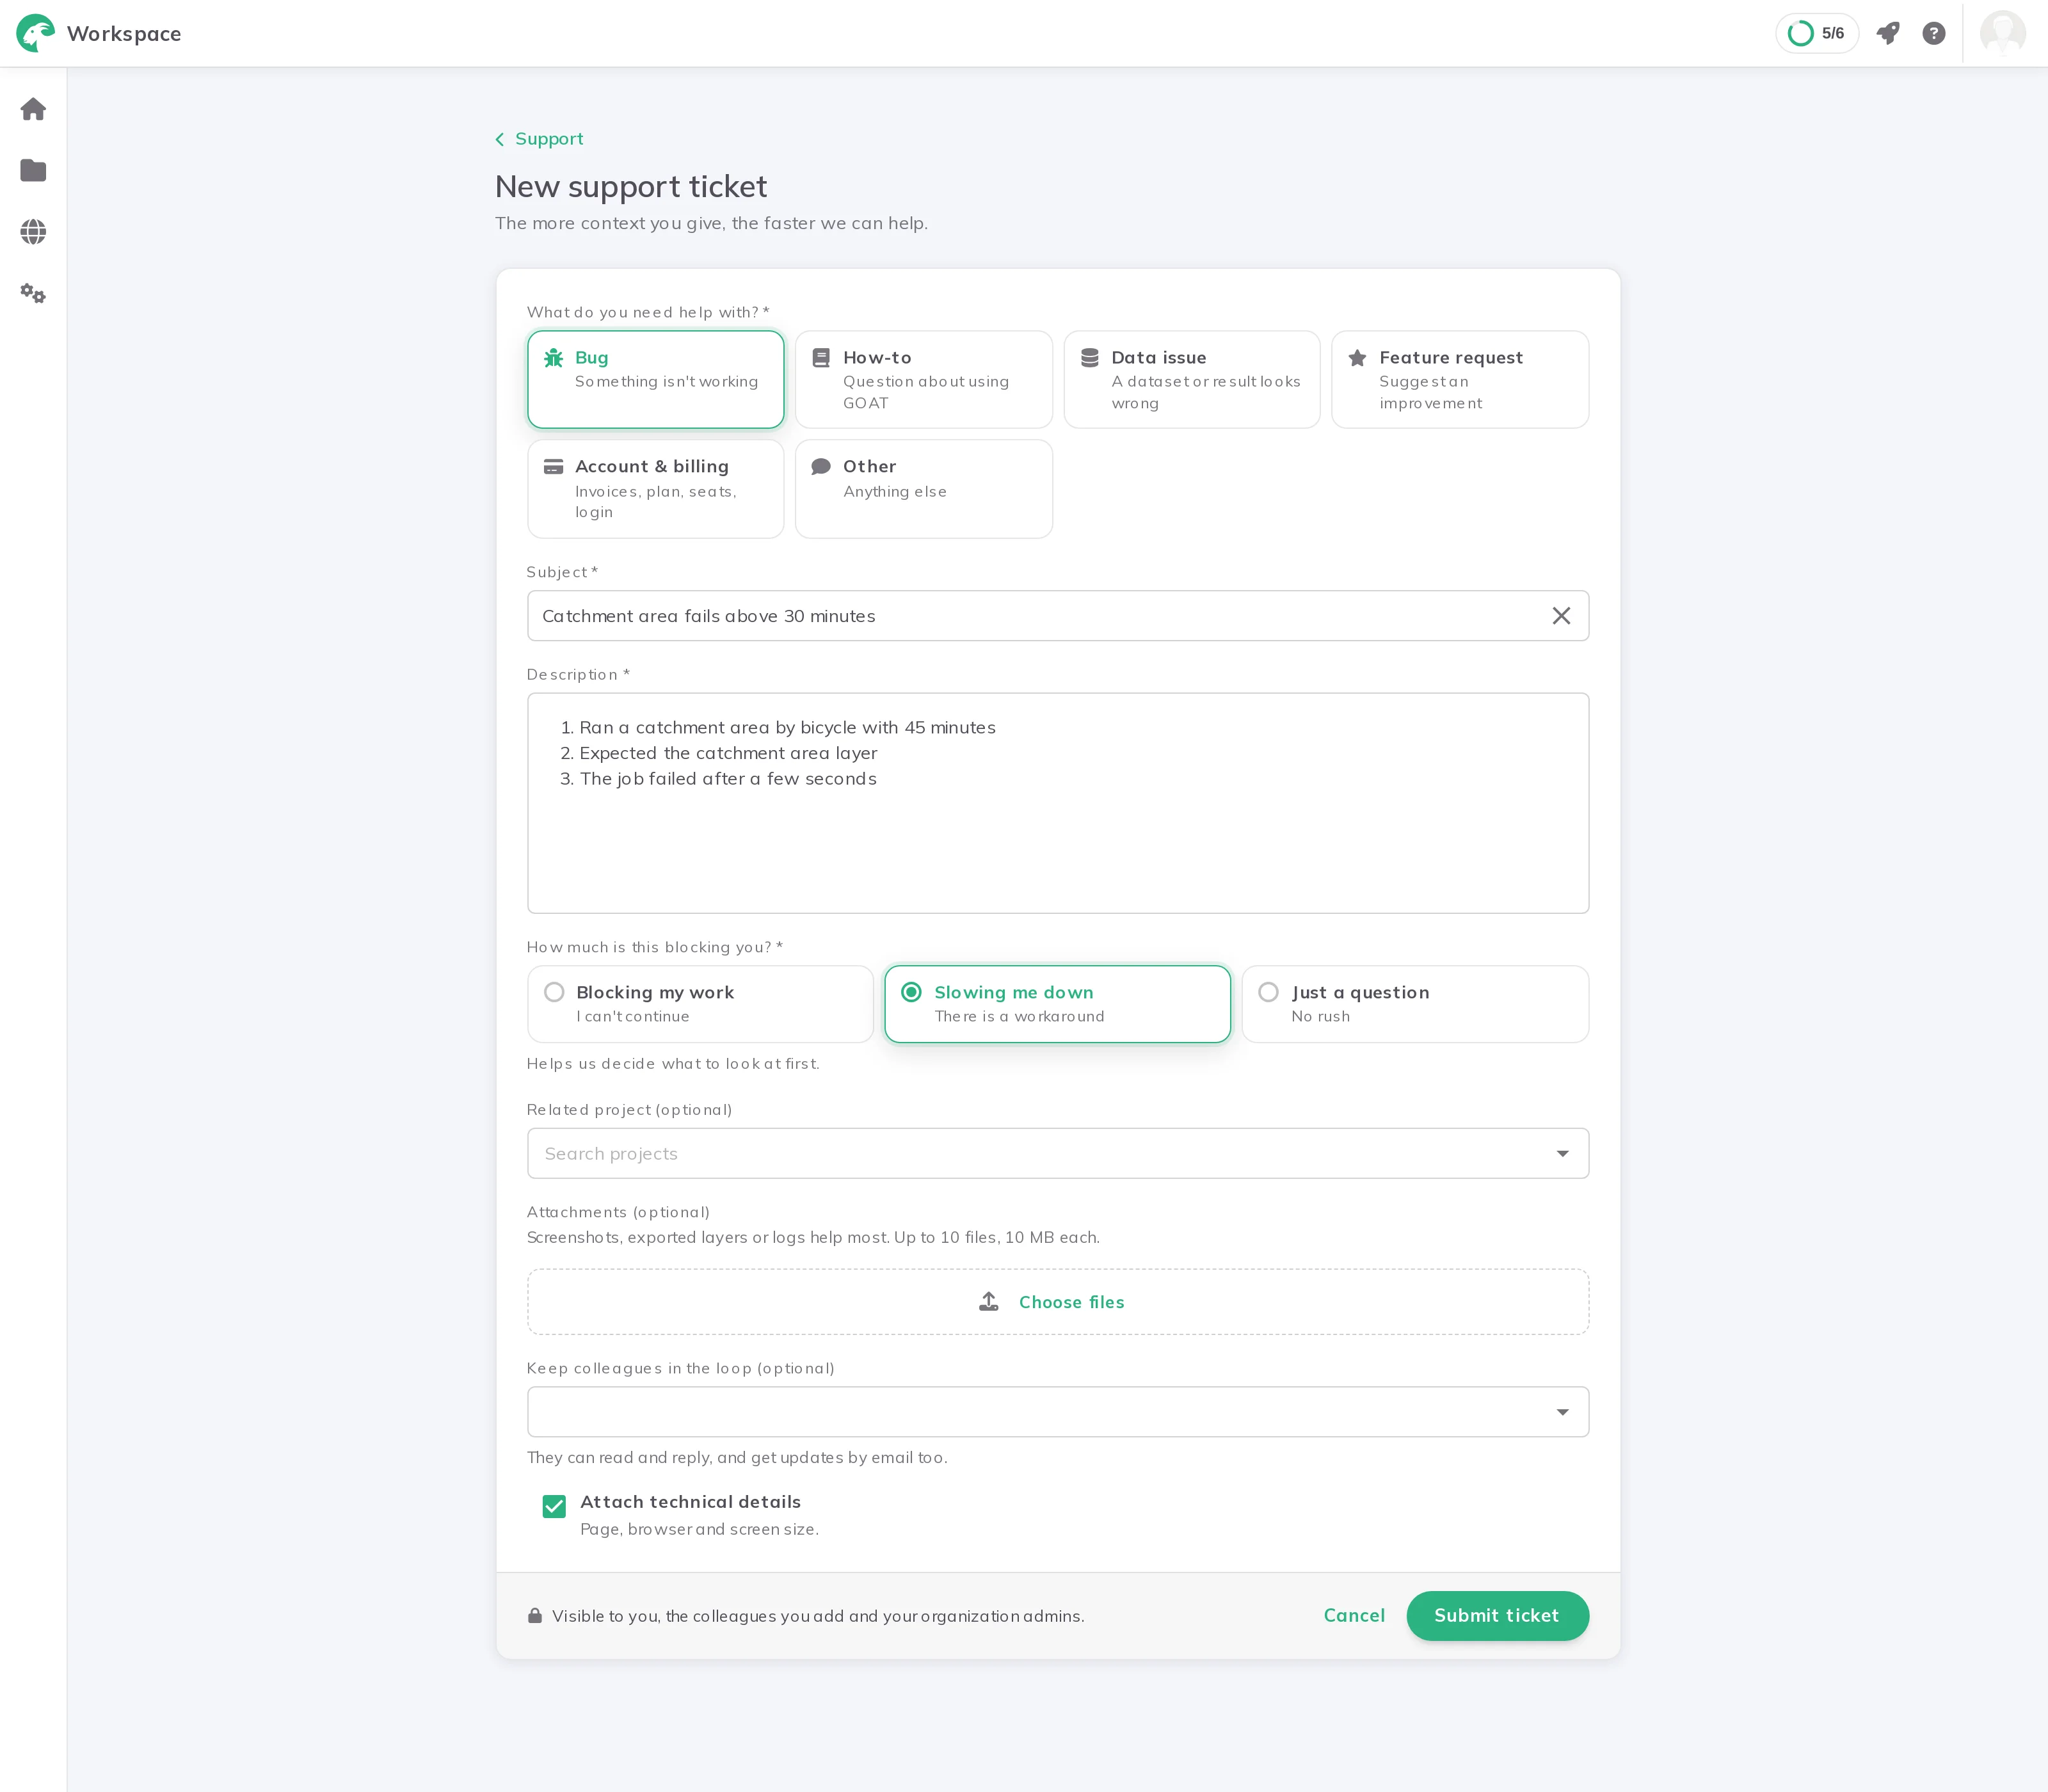This screenshot has height=1792, width=2048.
Task: Select the Blocking my work radio option
Action: [700, 1004]
